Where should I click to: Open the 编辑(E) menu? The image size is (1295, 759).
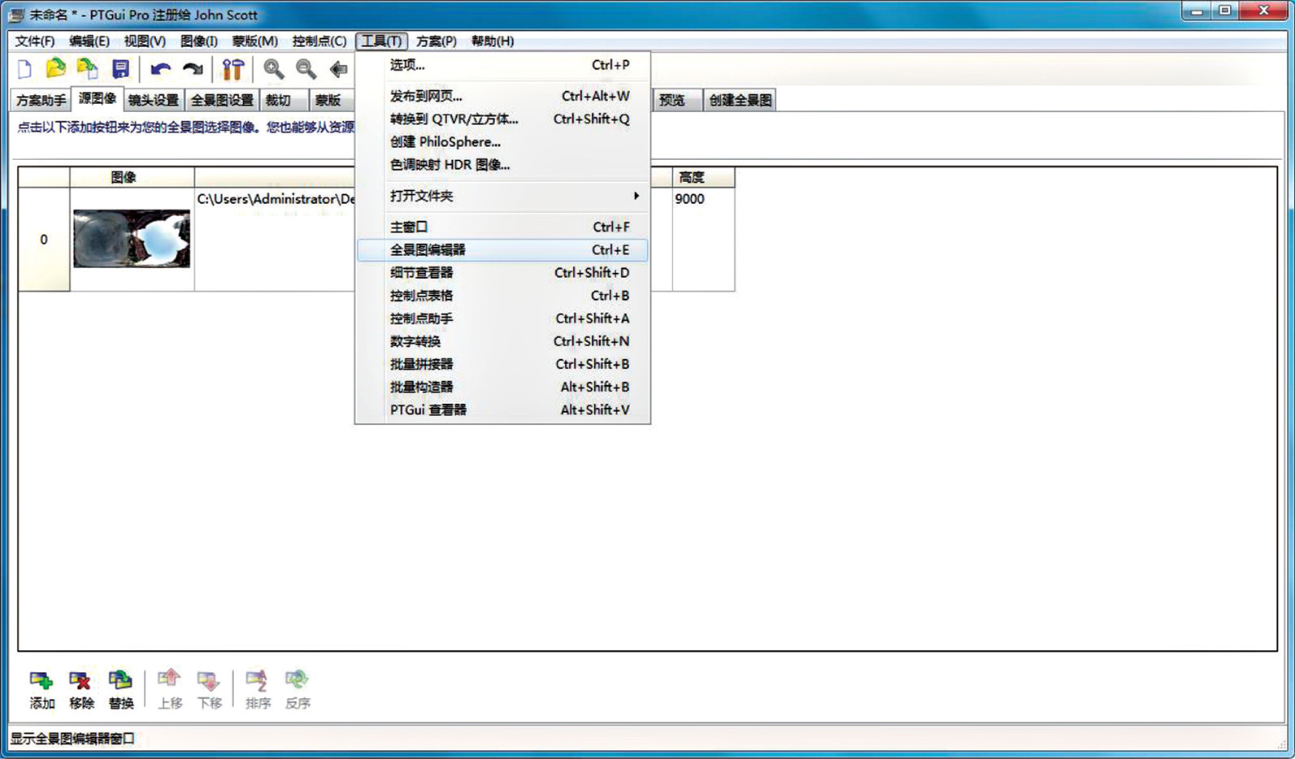89,41
